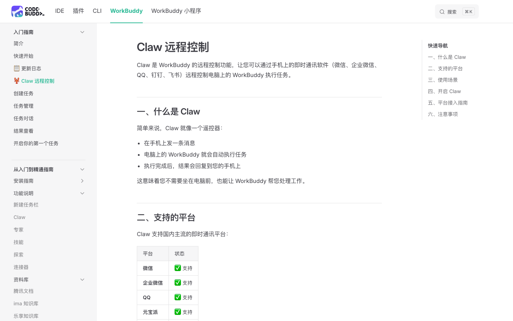Click the 快速导航 heading

(438, 46)
